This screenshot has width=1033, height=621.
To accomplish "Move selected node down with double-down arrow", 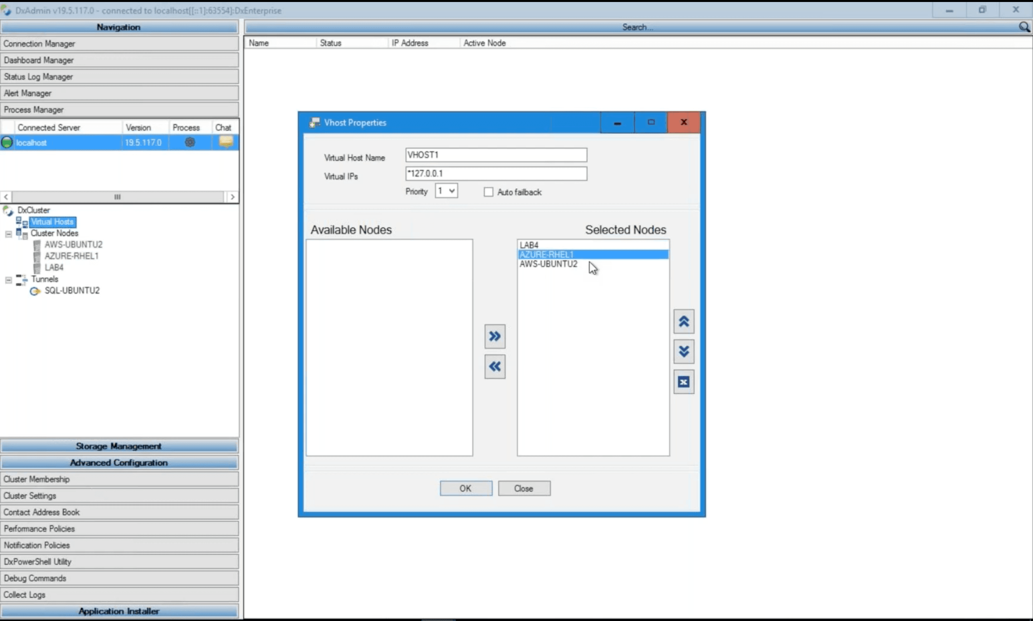I will point(684,351).
